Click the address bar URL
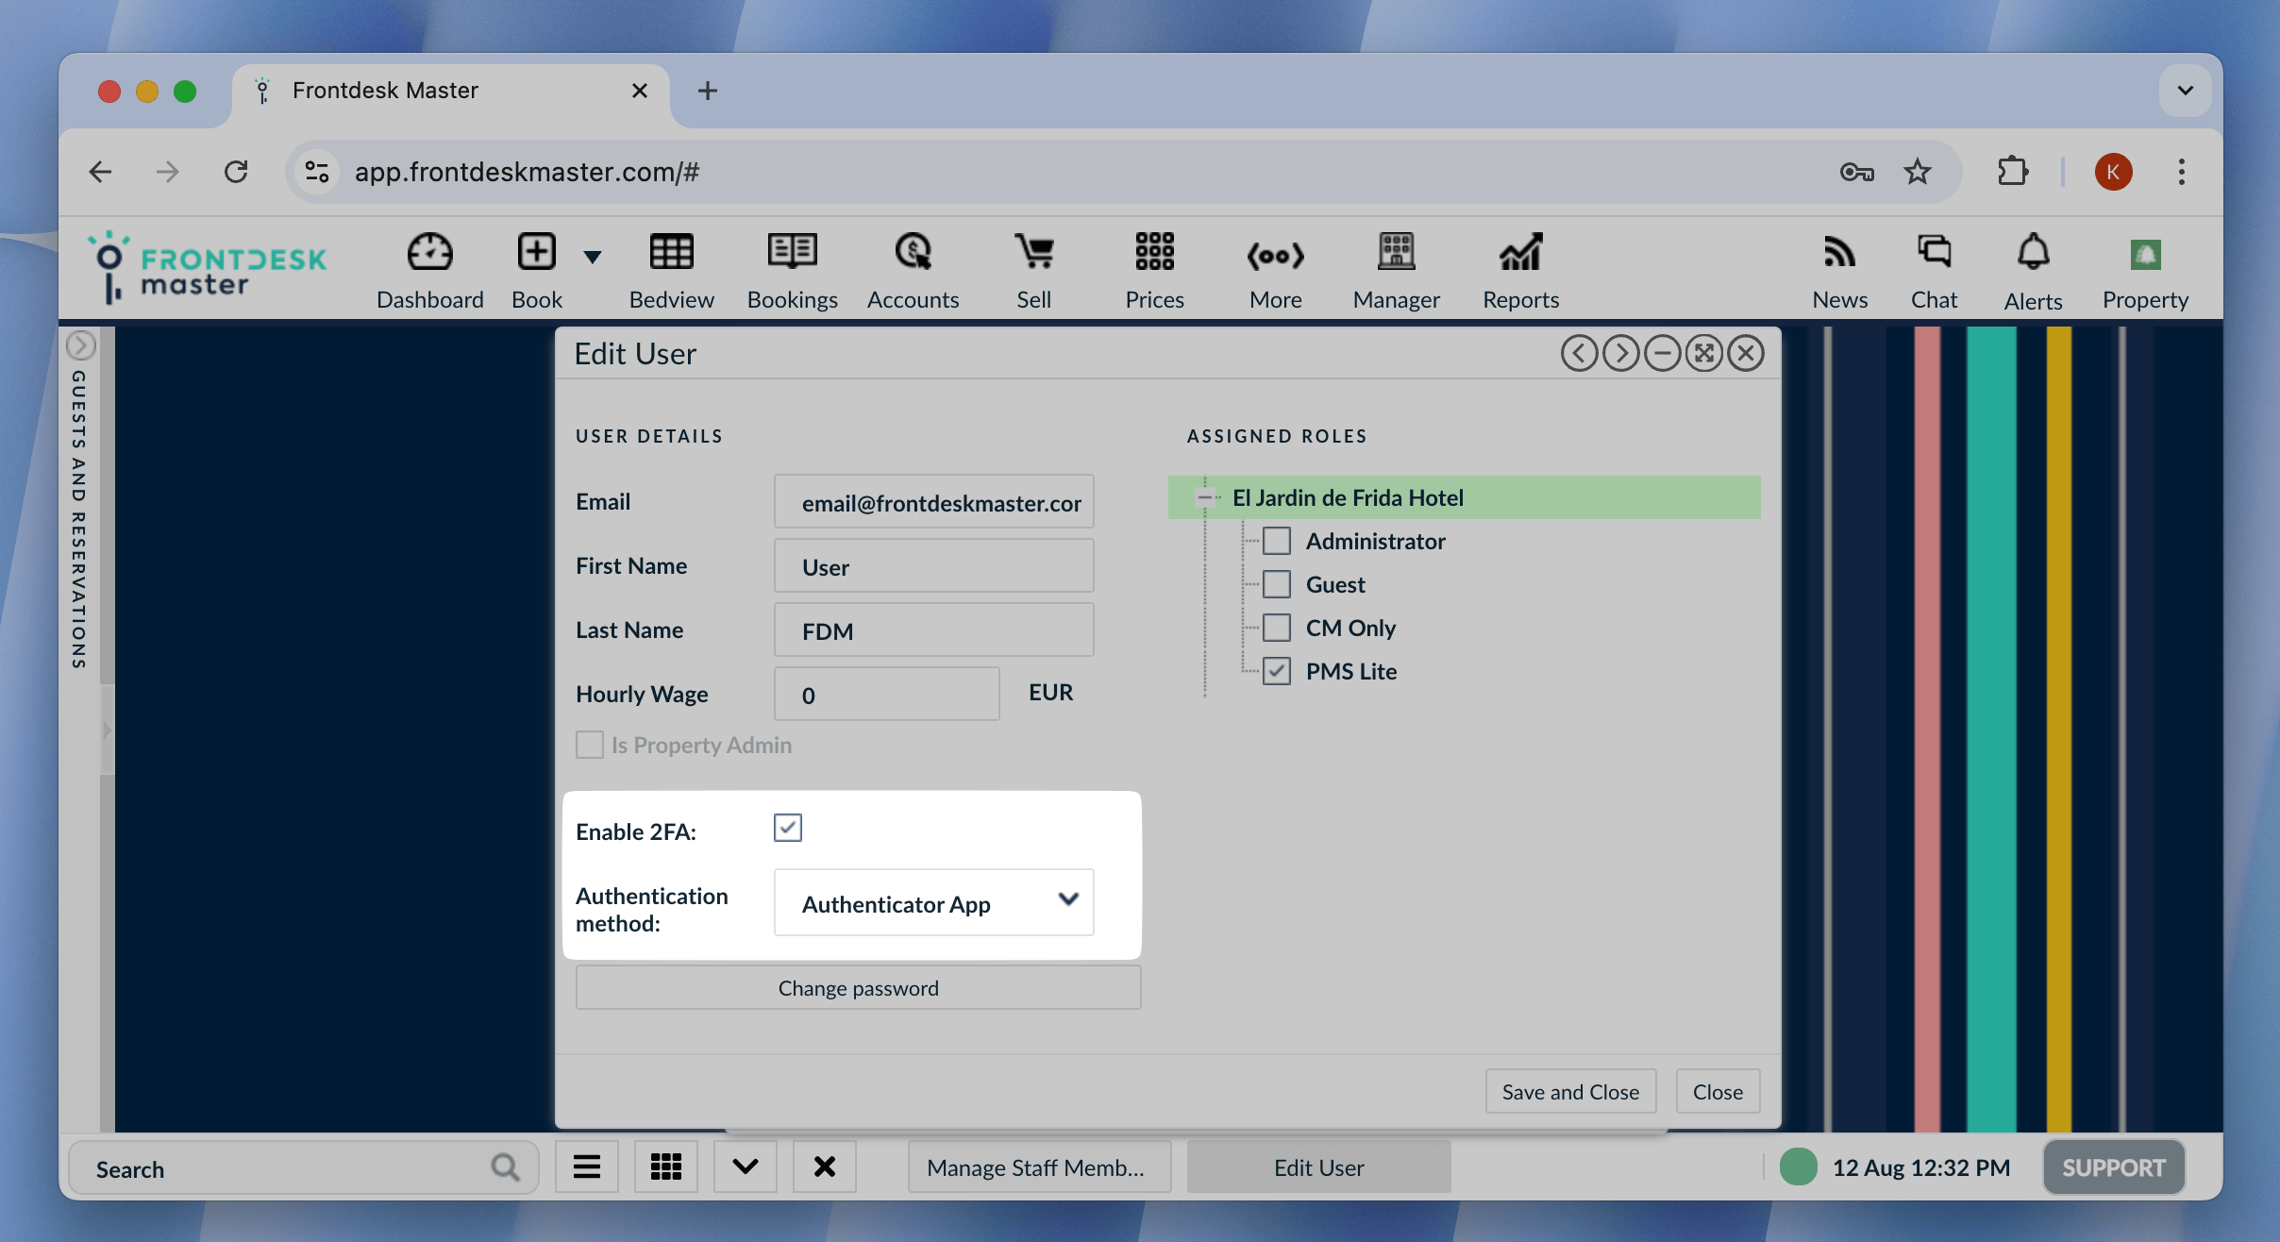The width and height of the screenshot is (2280, 1242). (x=527, y=172)
